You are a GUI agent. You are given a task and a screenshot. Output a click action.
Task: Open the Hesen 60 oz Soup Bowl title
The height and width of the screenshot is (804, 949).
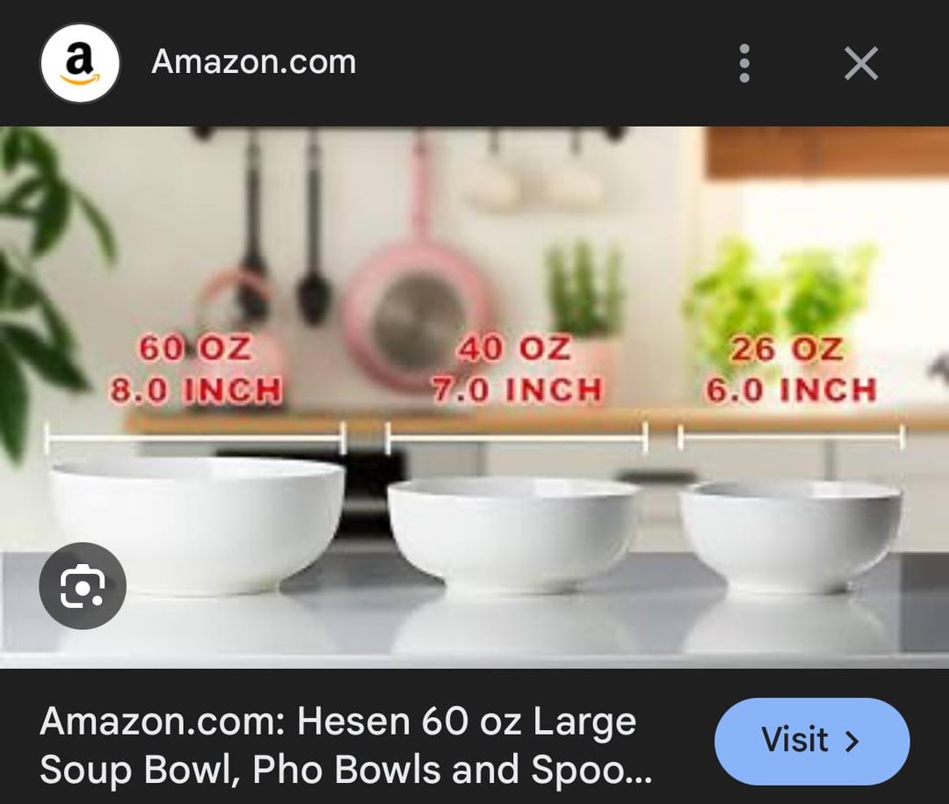345,745
